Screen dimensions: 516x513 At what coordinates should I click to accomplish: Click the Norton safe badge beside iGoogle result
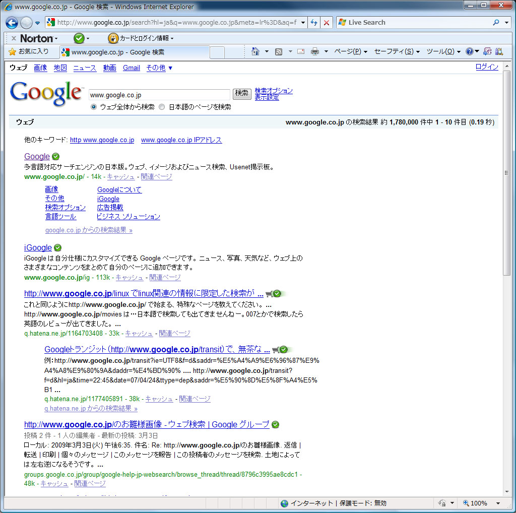pyautogui.click(x=57, y=248)
